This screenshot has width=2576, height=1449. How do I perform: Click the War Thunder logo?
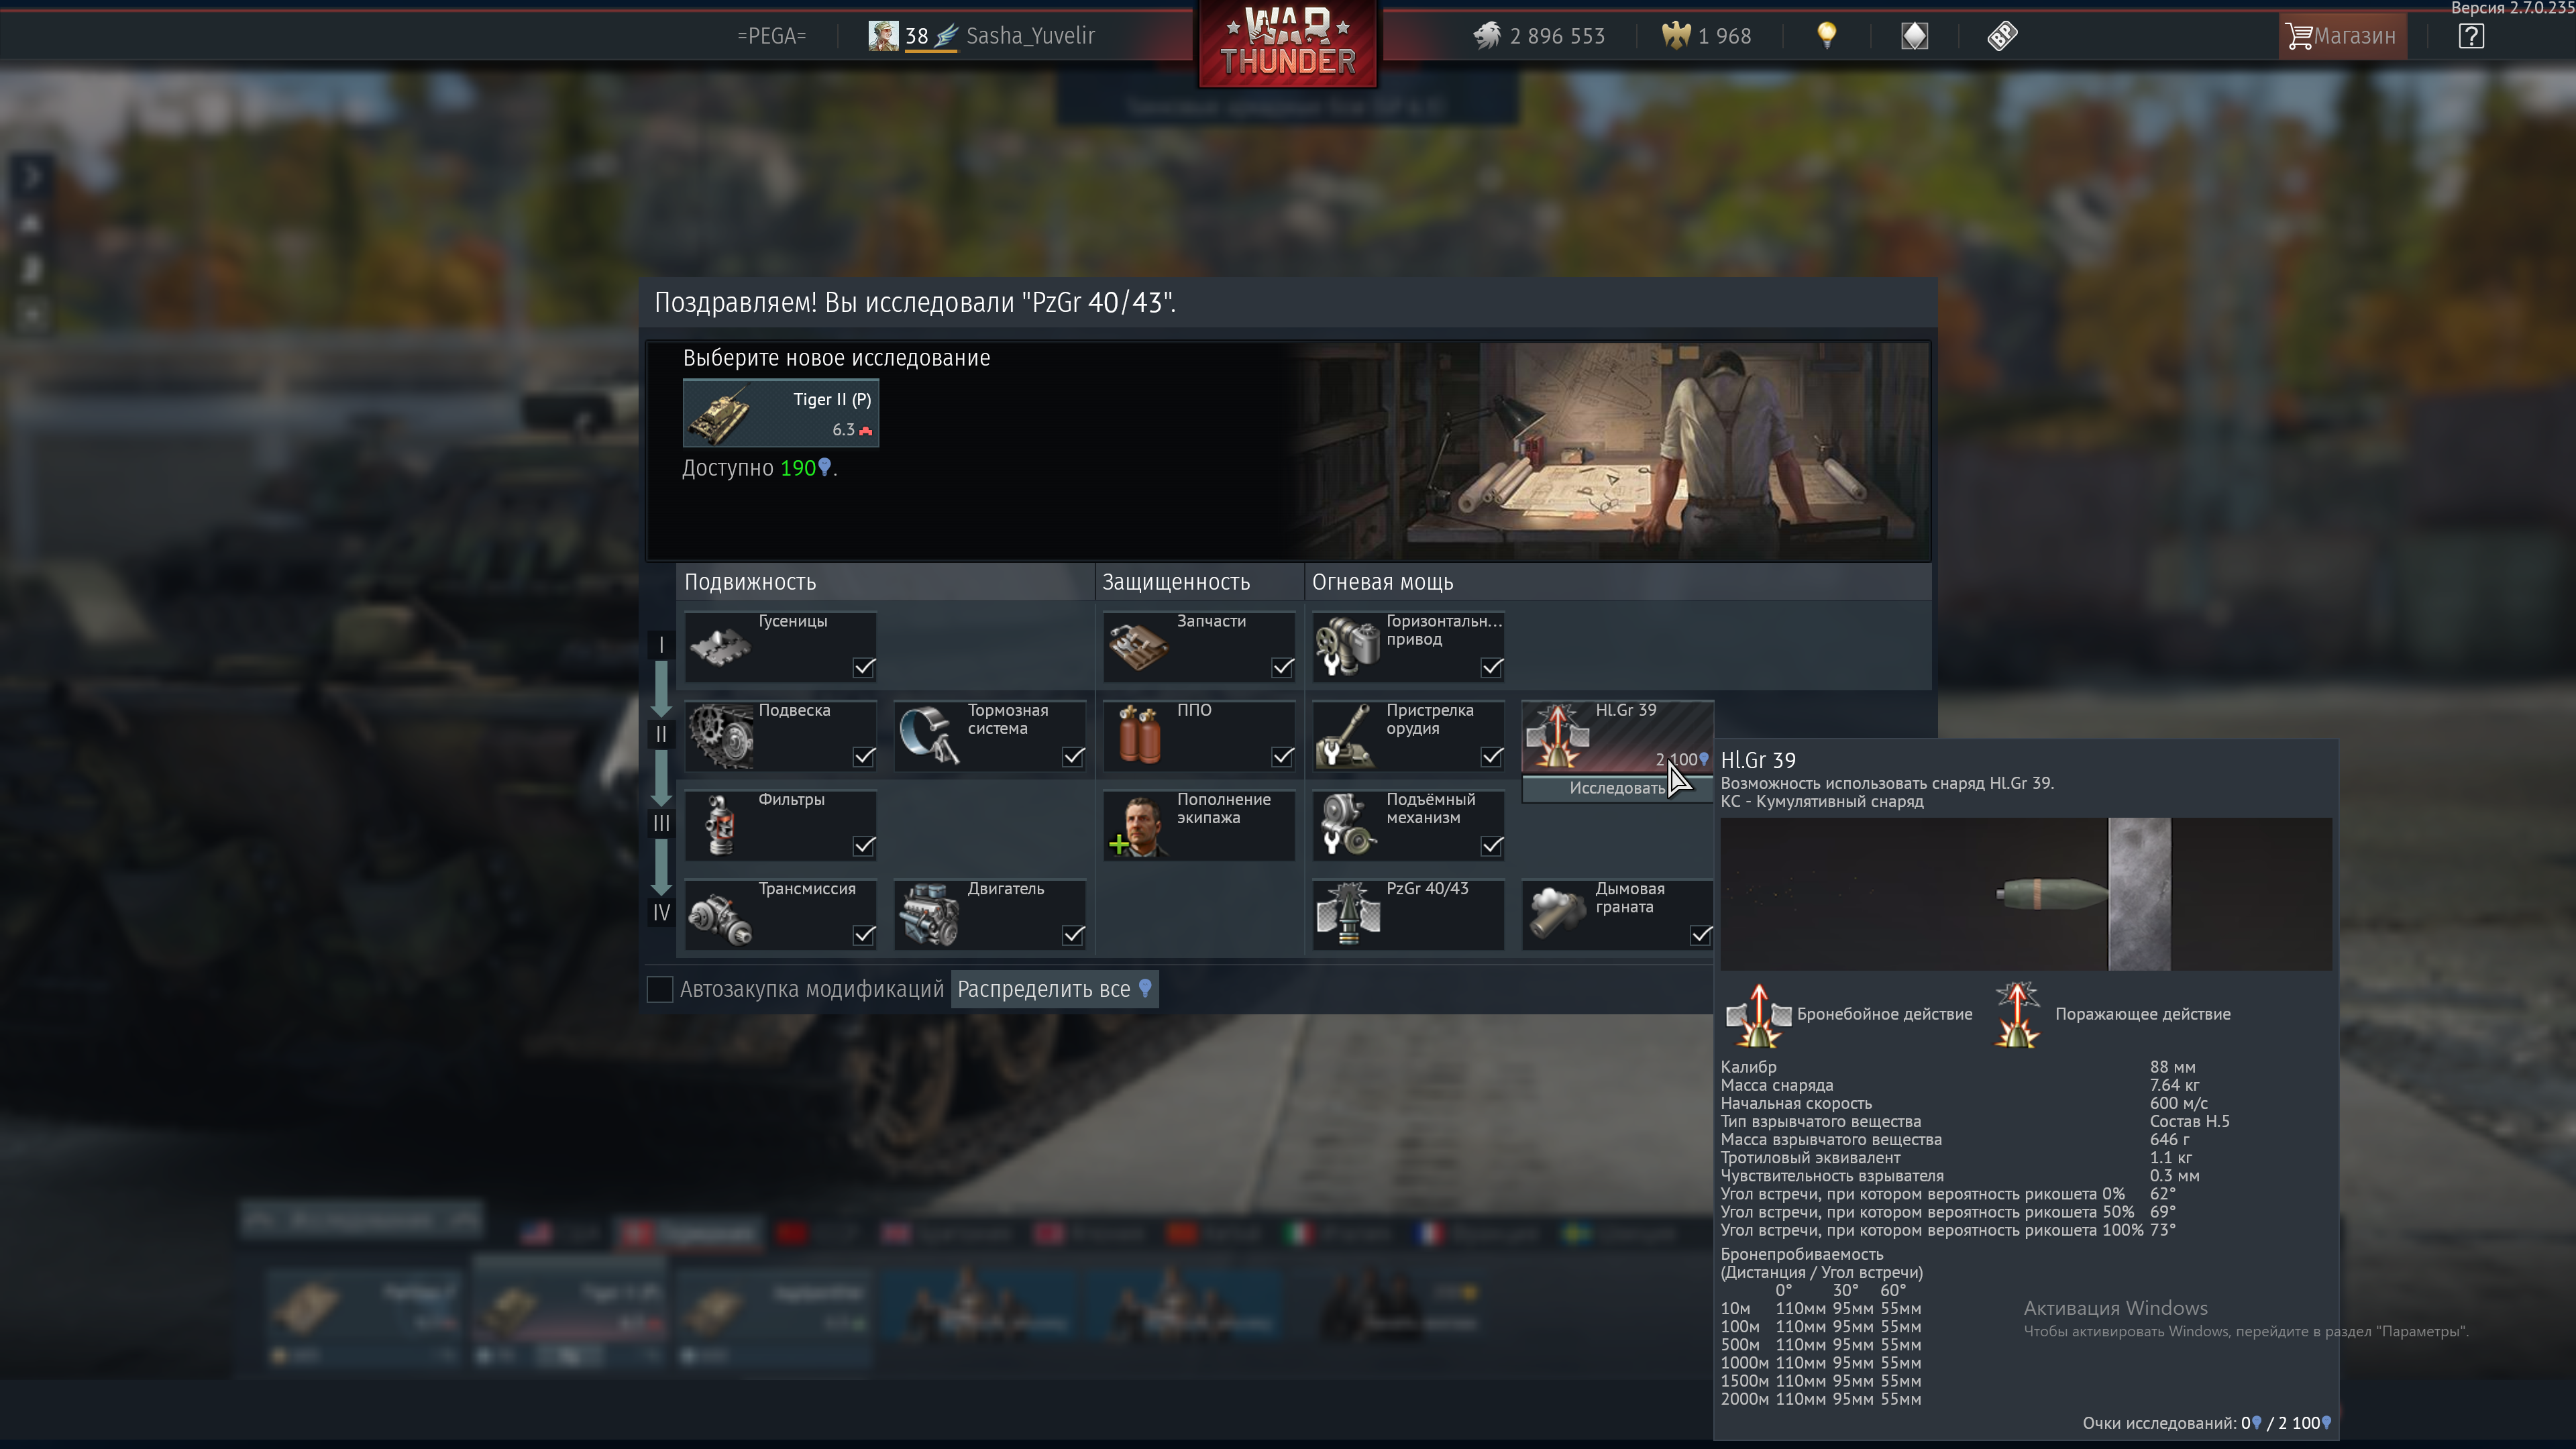pyautogui.click(x=1288, y=44)
